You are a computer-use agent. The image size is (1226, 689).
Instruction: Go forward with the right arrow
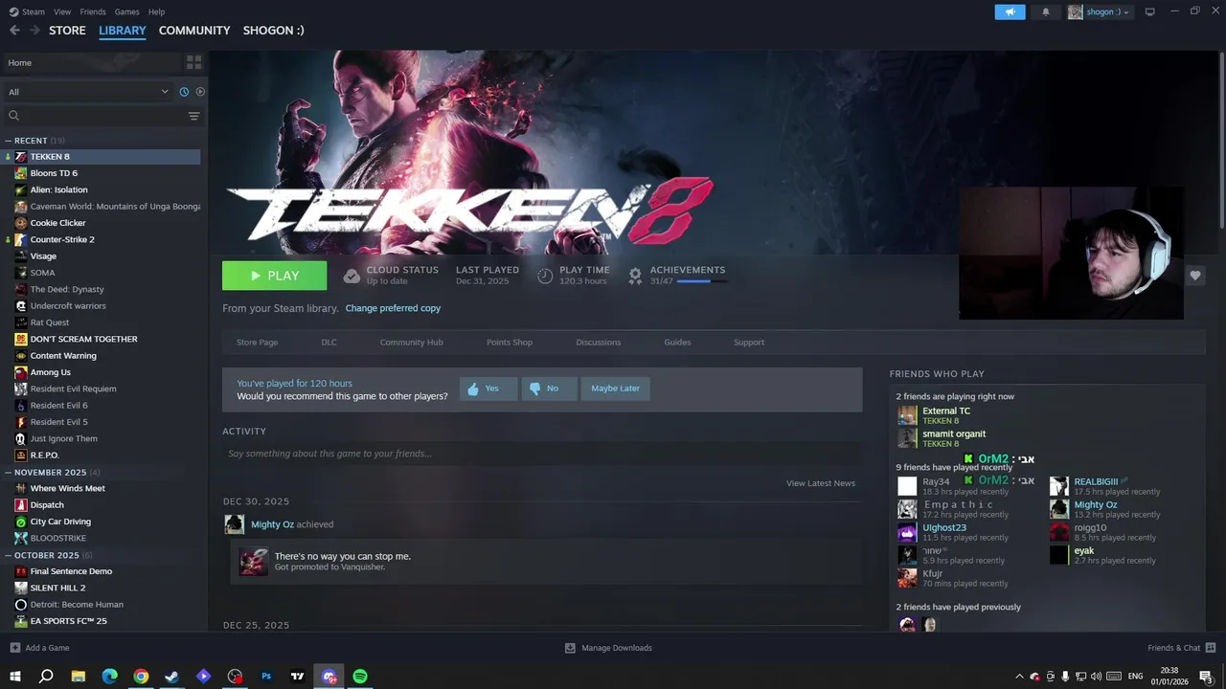tap(34, 31)
